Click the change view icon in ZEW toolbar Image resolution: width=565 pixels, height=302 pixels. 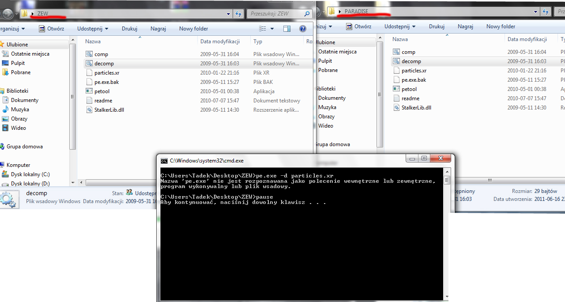[x=263, y=29]
